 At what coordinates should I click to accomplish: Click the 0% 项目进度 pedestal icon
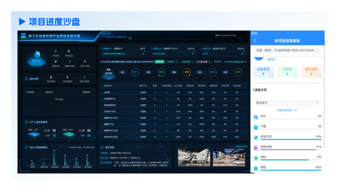tap(108, 74)
